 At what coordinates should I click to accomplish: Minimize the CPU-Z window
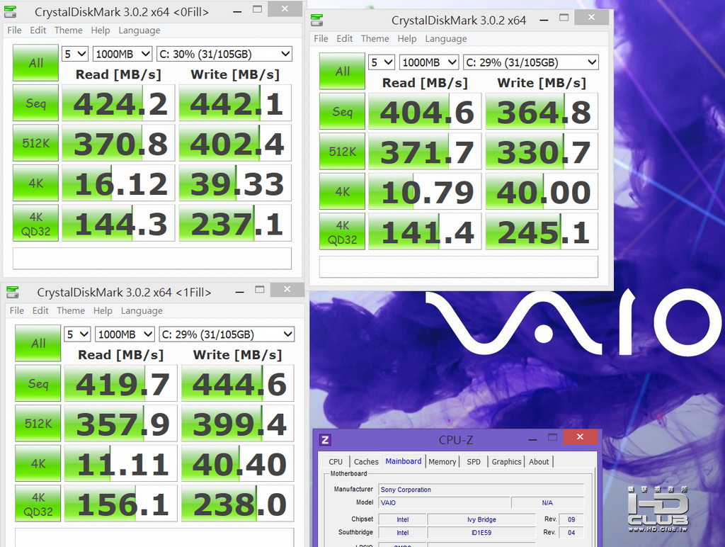532,439
